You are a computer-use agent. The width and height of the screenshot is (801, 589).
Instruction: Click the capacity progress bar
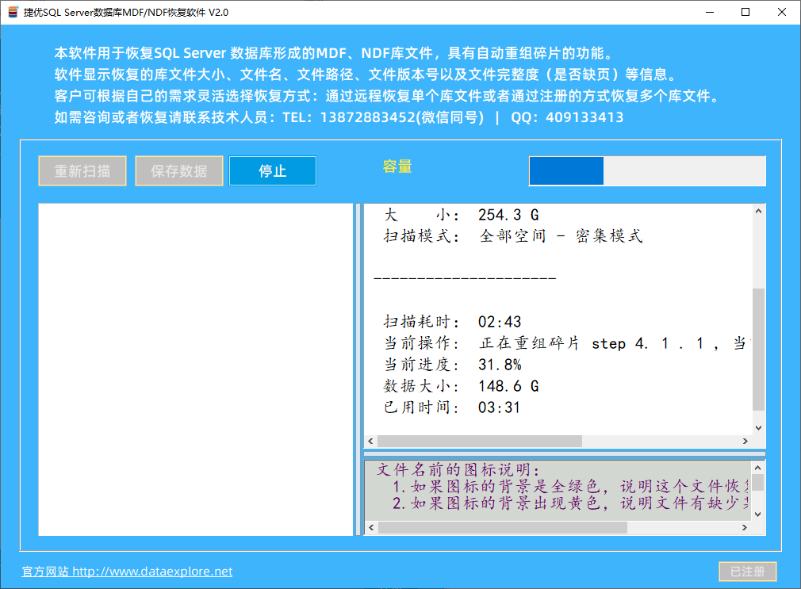(647, 170)
